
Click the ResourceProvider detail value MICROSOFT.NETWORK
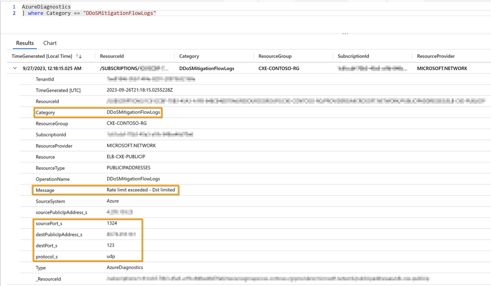tap(131, 146)
